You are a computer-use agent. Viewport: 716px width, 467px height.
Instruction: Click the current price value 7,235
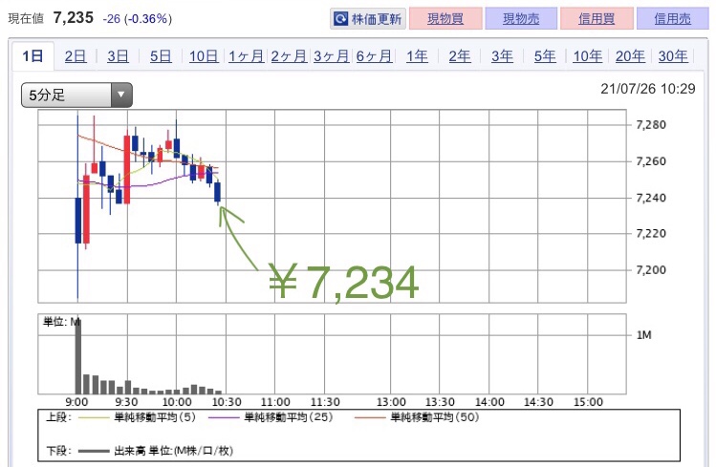pos(73,18)
